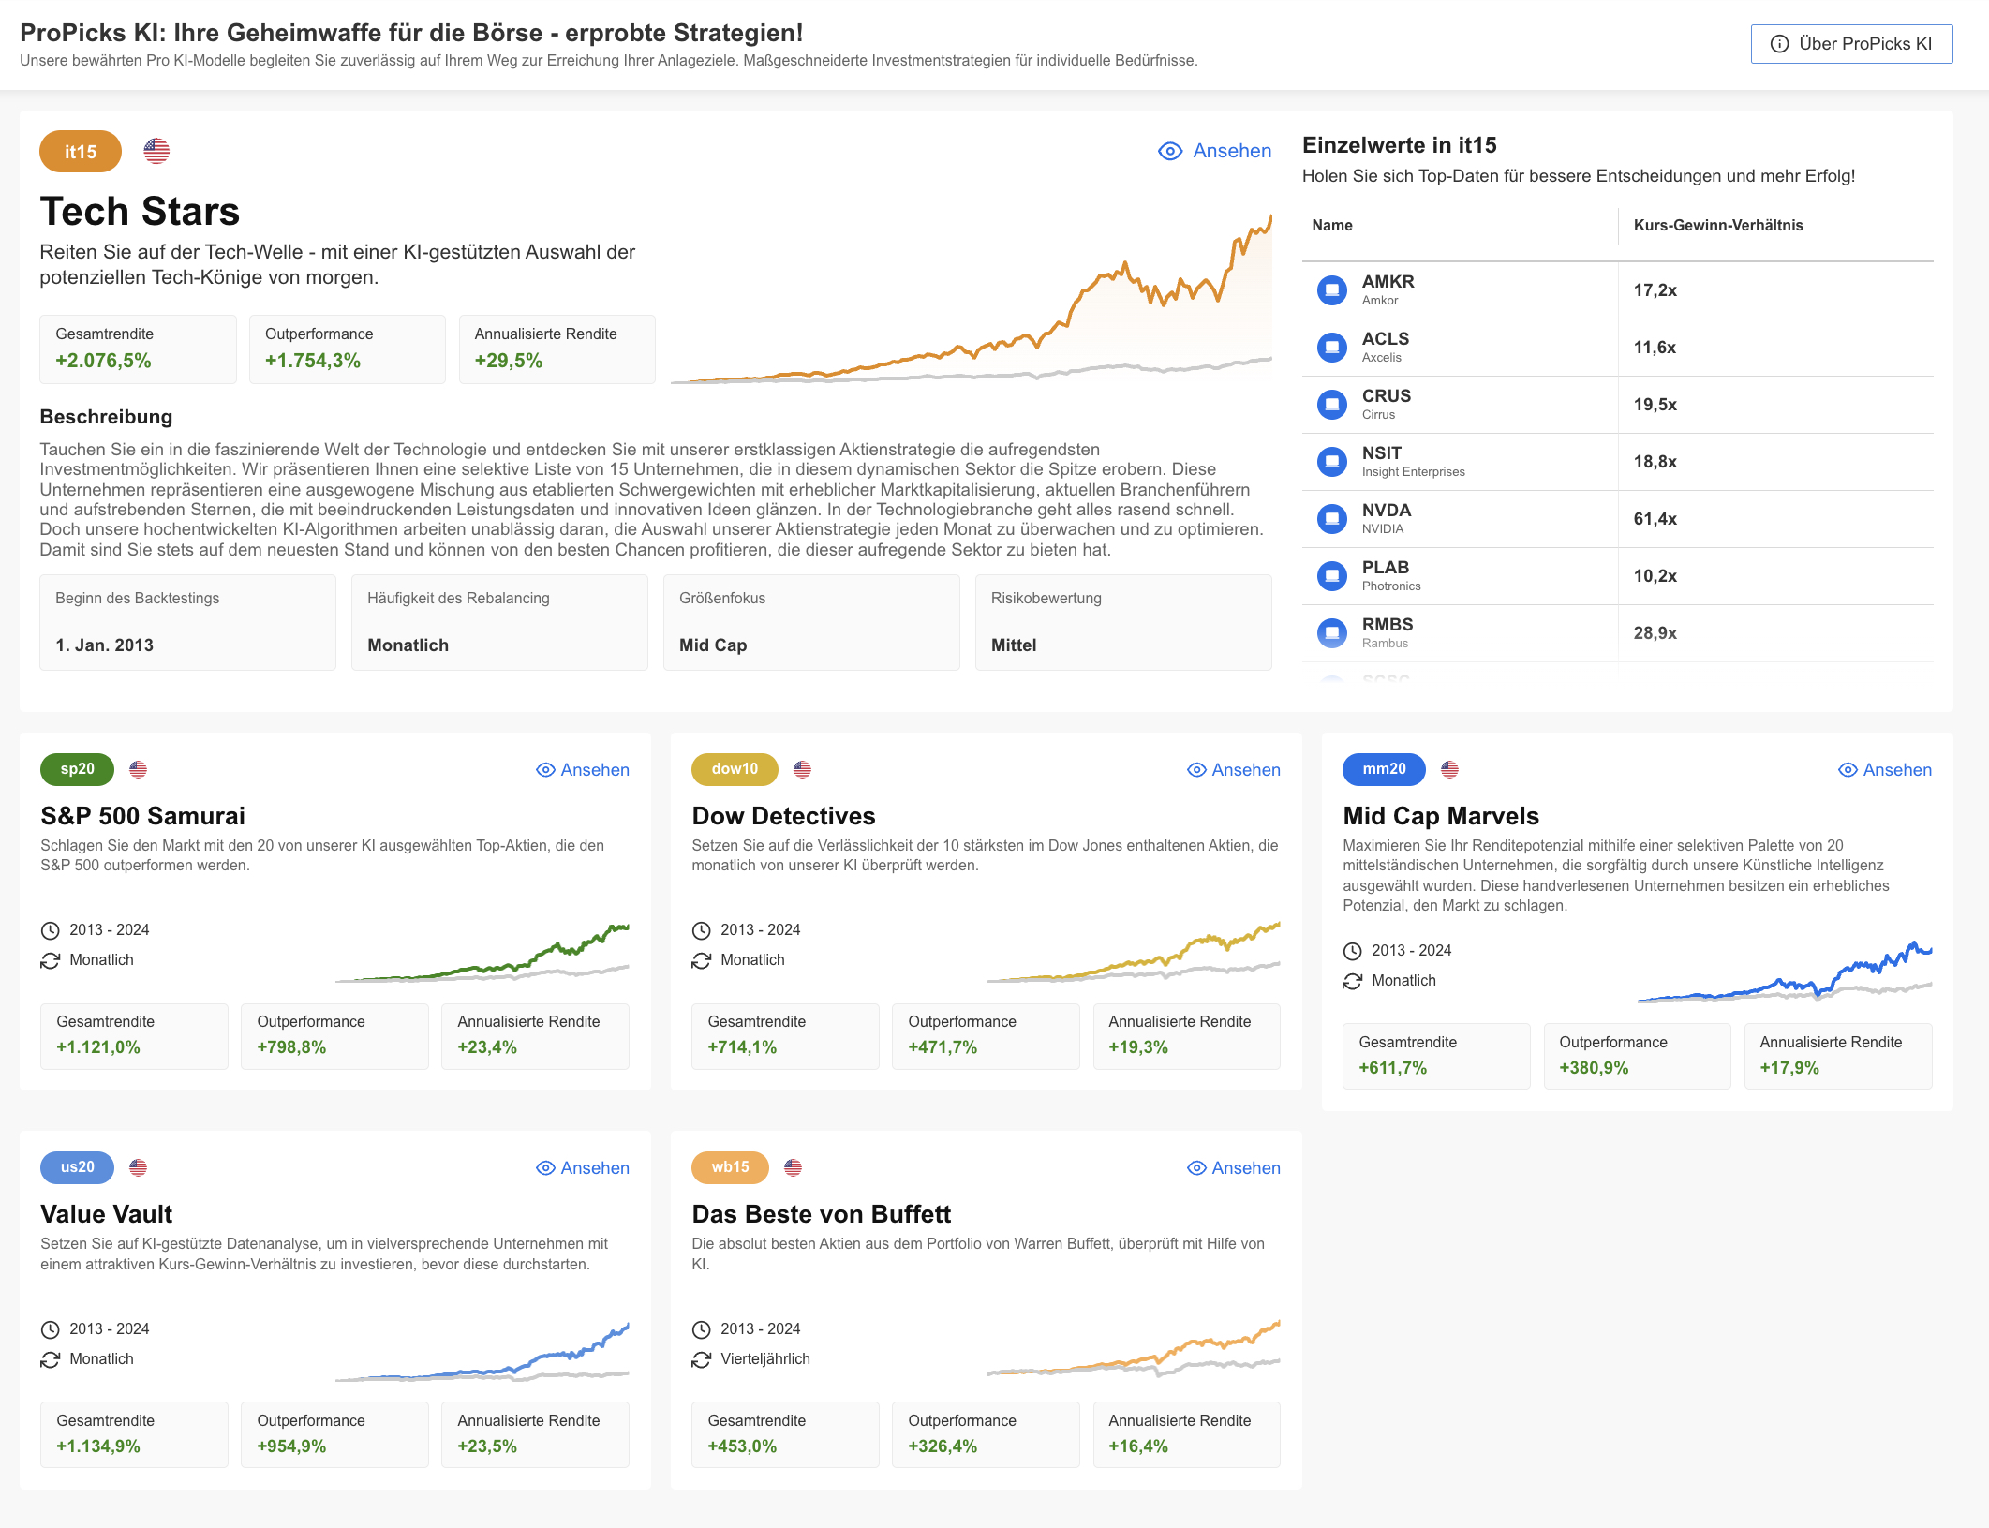
Task: Click the US flag next to wb15
Action: click(794, 1167)
